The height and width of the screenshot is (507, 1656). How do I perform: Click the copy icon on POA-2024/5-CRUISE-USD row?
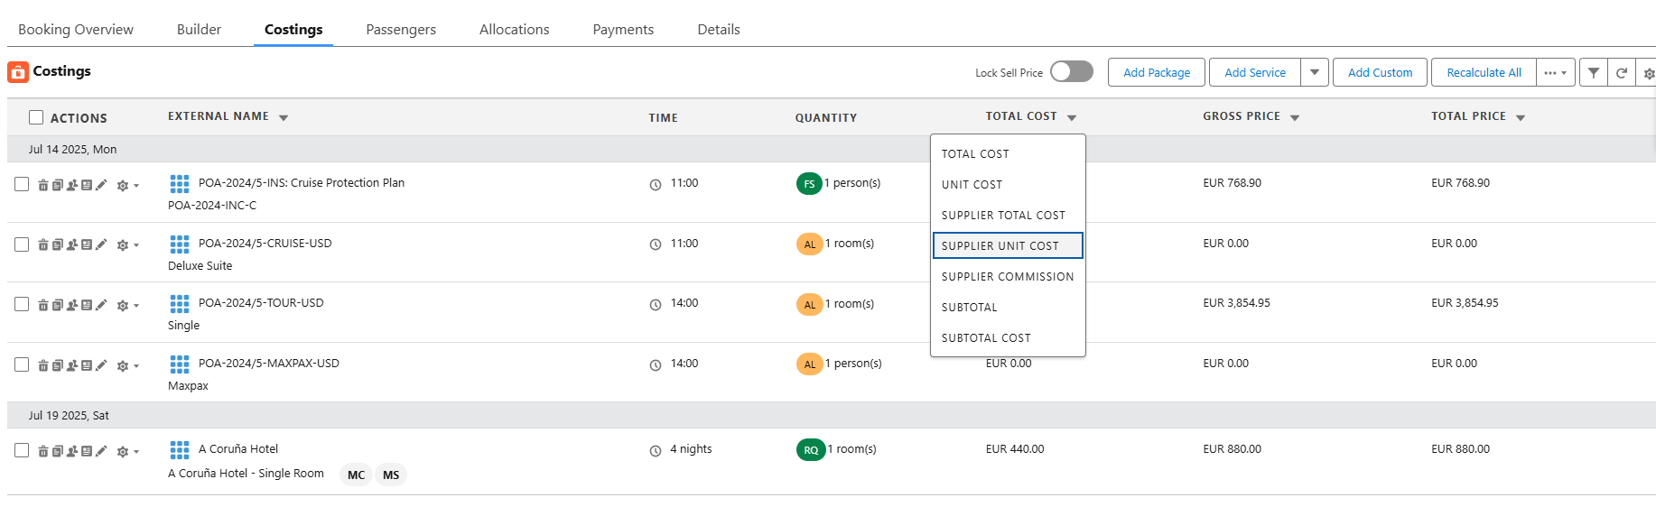coord(57,244)
